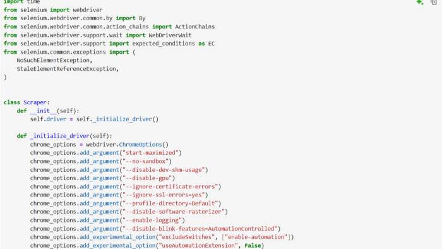The image size is (442, 249).
Task: Click "--profile-directory=Default" string
Action: coord(170,203)
